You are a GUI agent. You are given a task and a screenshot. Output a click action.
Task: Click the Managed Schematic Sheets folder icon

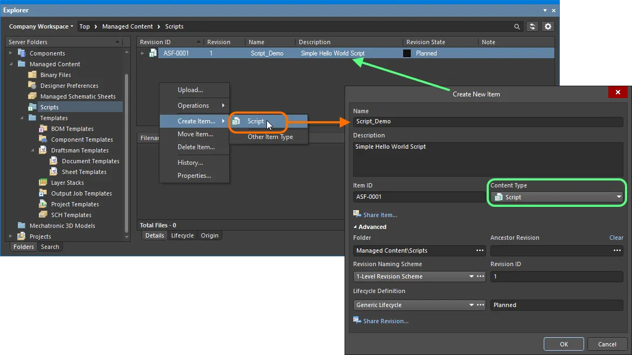[32, 96]
